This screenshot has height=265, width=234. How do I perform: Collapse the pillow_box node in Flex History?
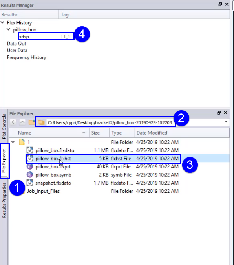9,29
